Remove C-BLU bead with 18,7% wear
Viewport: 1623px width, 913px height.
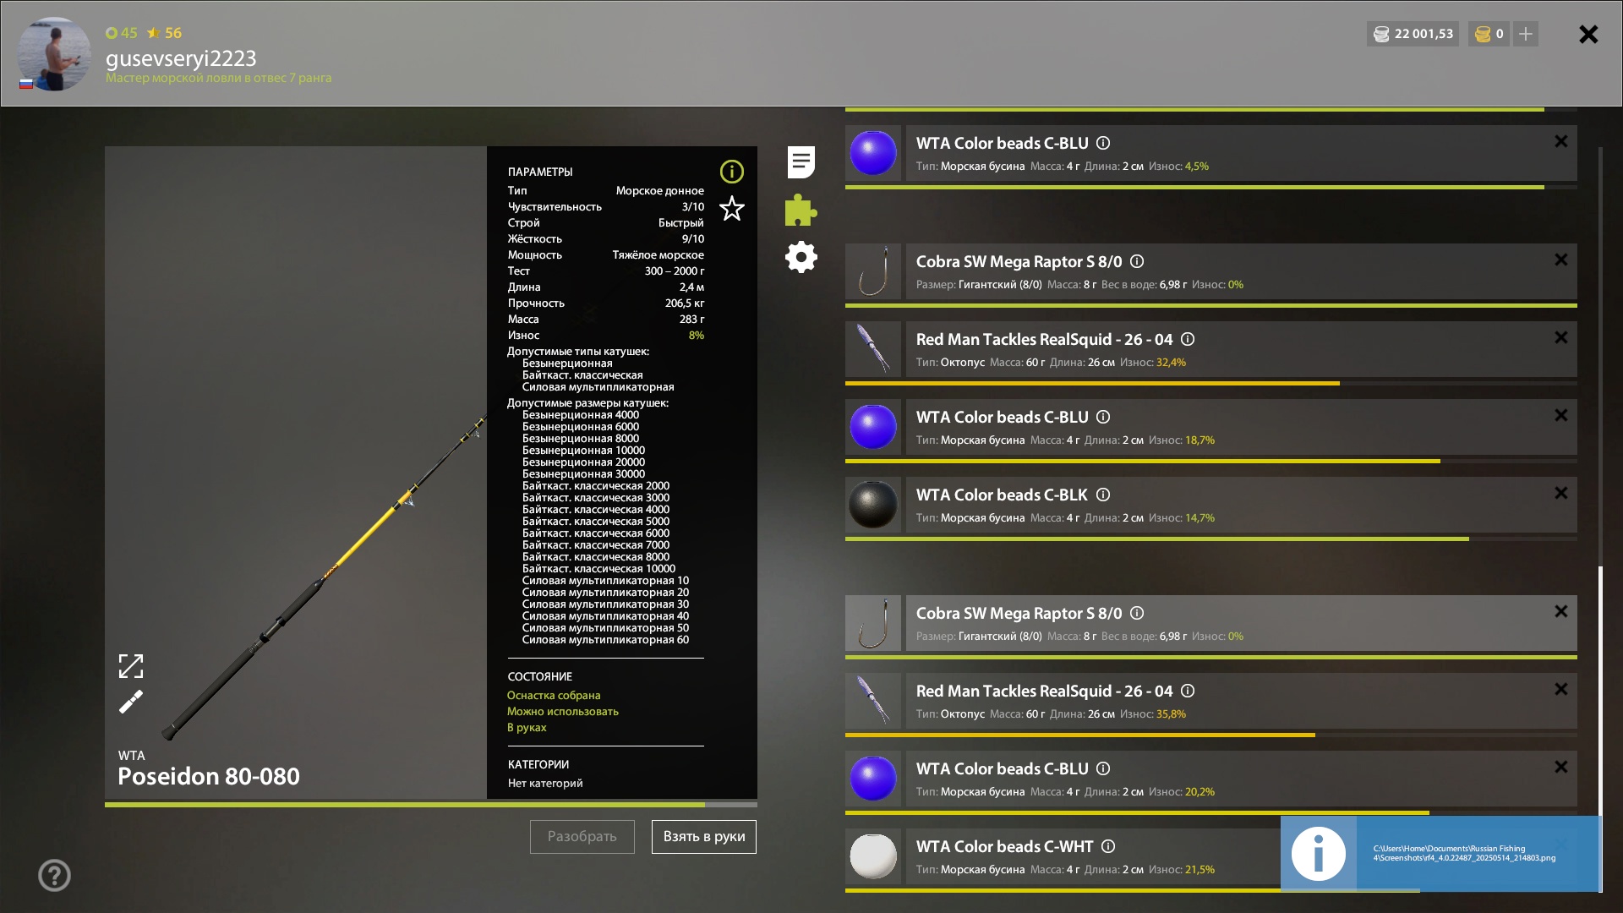(x=1560, y=415)
